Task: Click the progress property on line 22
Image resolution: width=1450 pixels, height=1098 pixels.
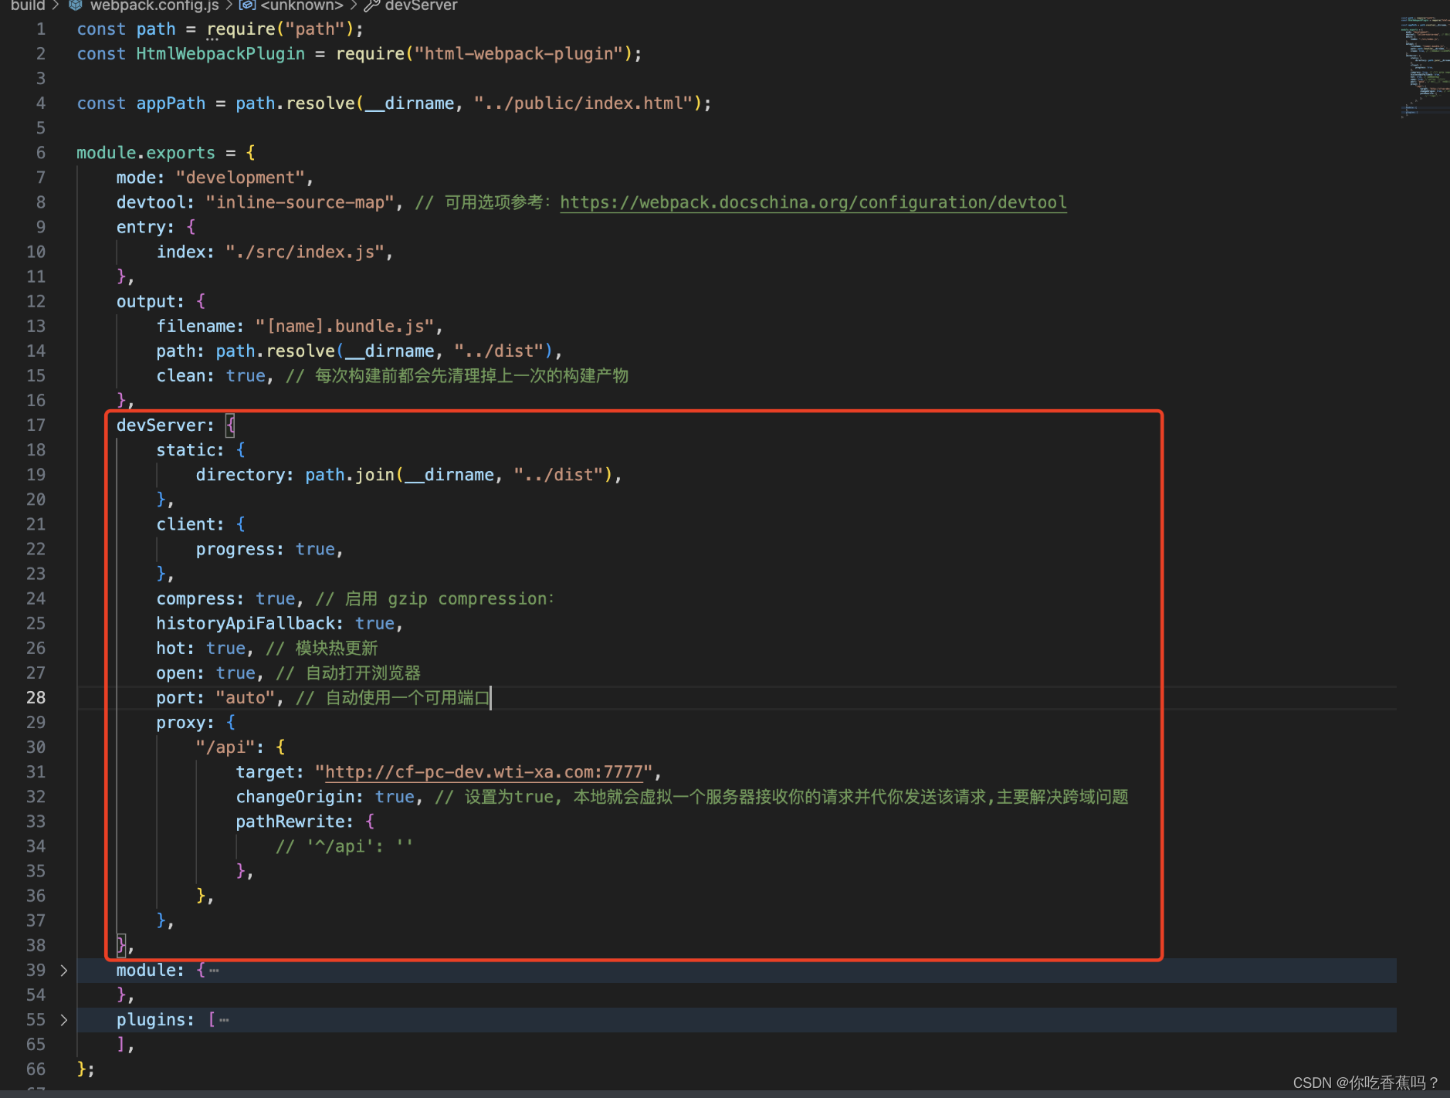Action: point(235,549)
